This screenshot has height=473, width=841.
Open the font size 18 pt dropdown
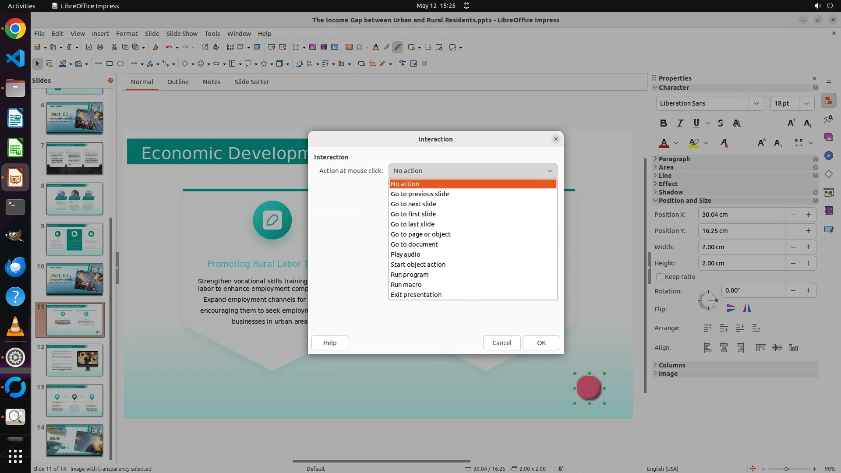pos(806,103)
